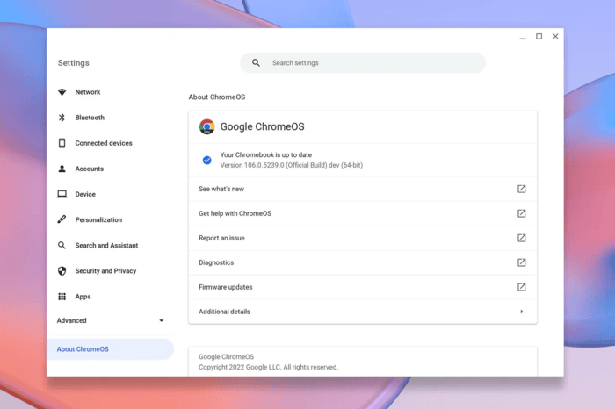Screen dimensions: 615x409
Task: Maximize the Settings window
Action: point(539,37)
